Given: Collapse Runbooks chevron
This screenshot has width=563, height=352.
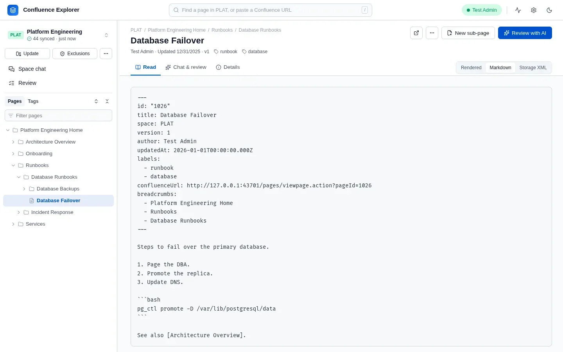Looking at the screenshot, I should pyautogui.click(x=13, y=165).
